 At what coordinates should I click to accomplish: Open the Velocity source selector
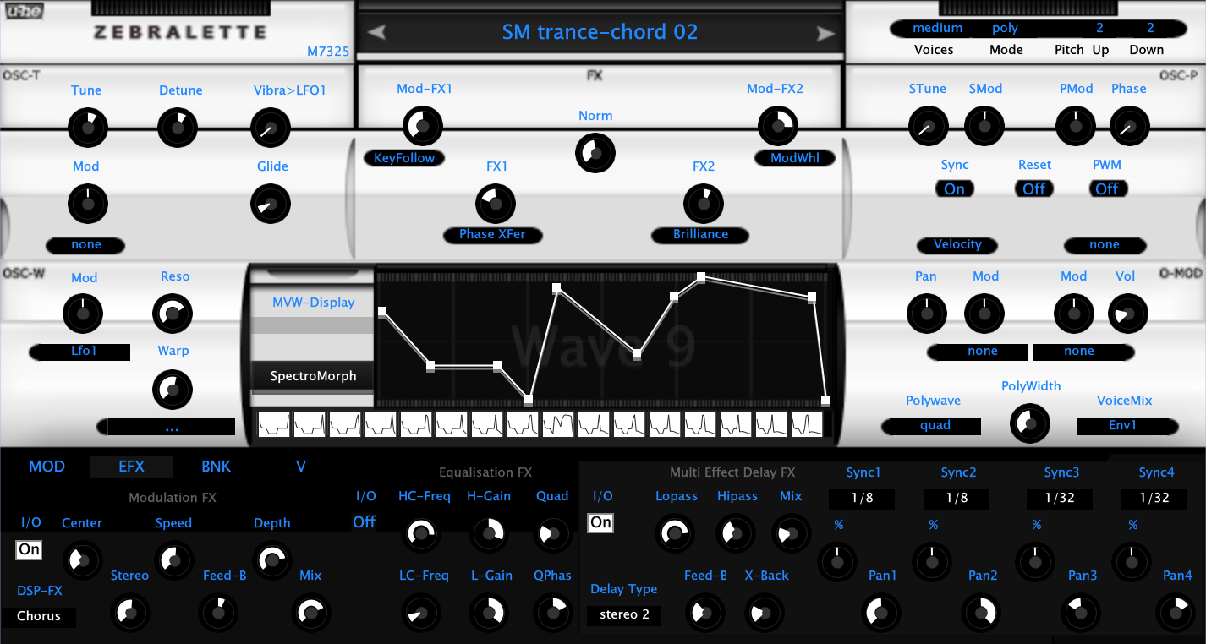point(957,245)
